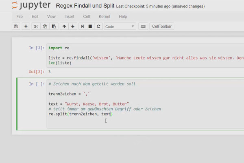
Task: Open the Insert menu
Action: click(69, 17)
